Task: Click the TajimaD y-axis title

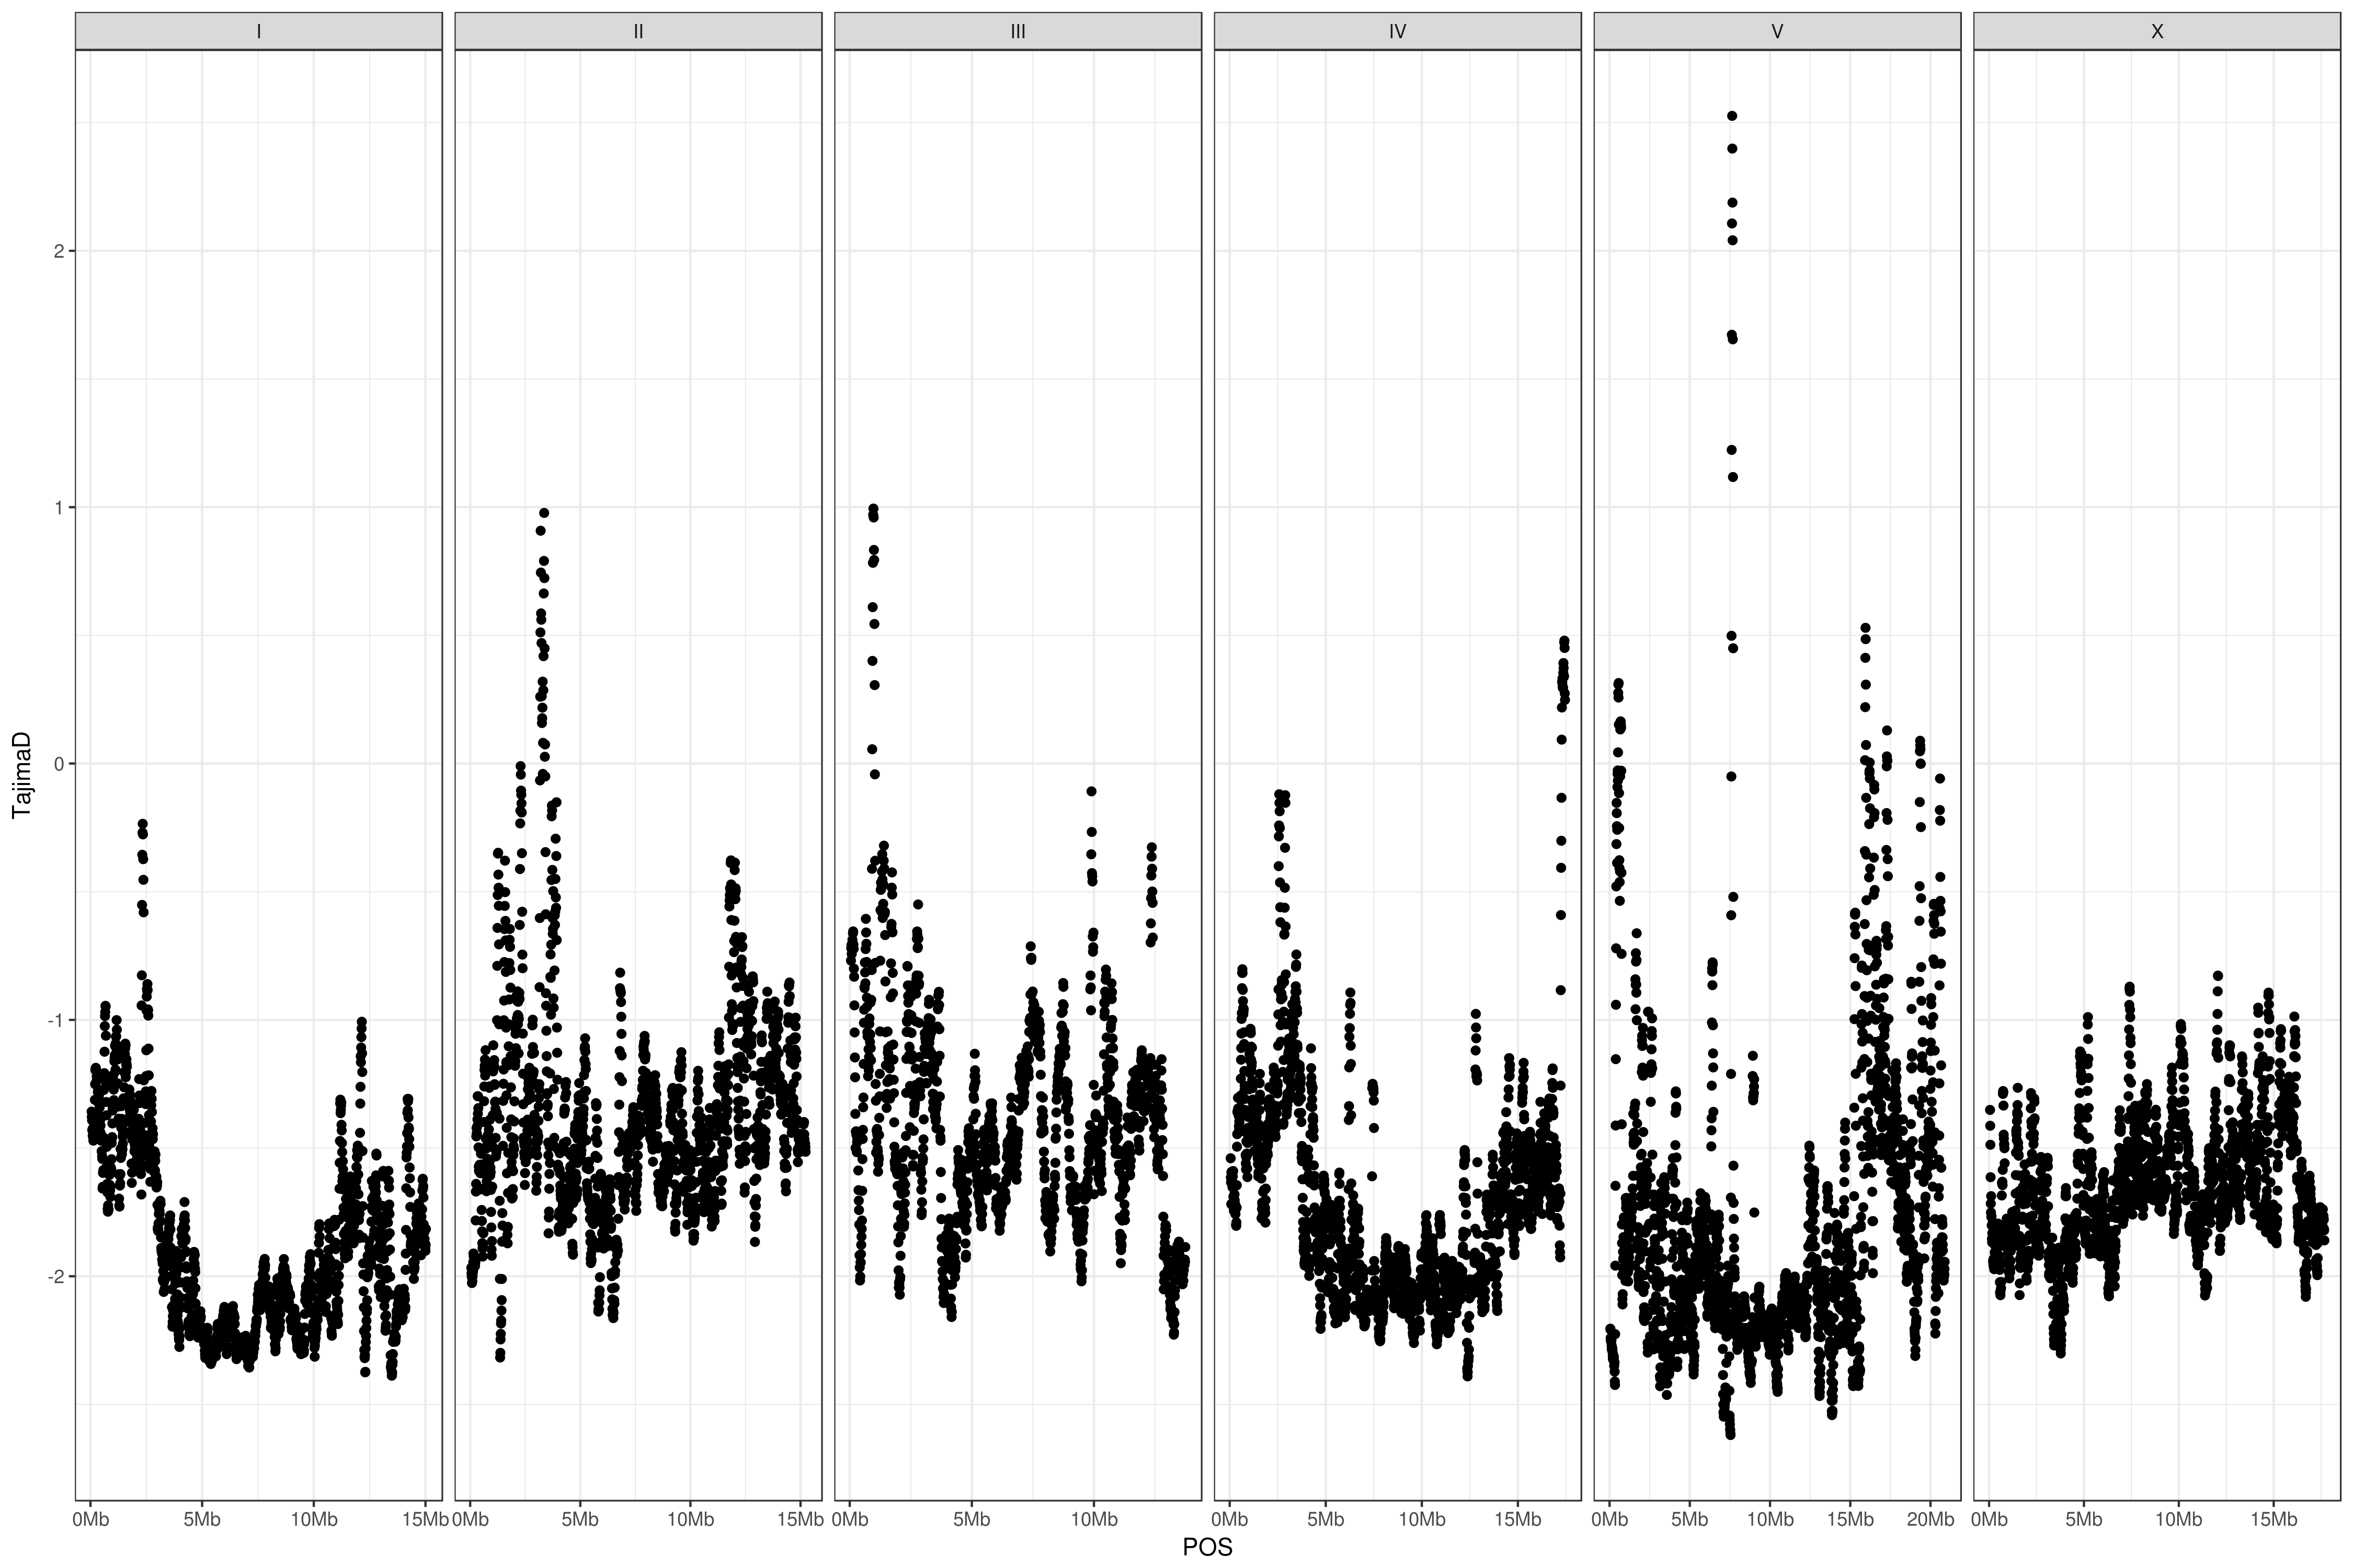Action: pyautogui.click(x=22, y=775)
